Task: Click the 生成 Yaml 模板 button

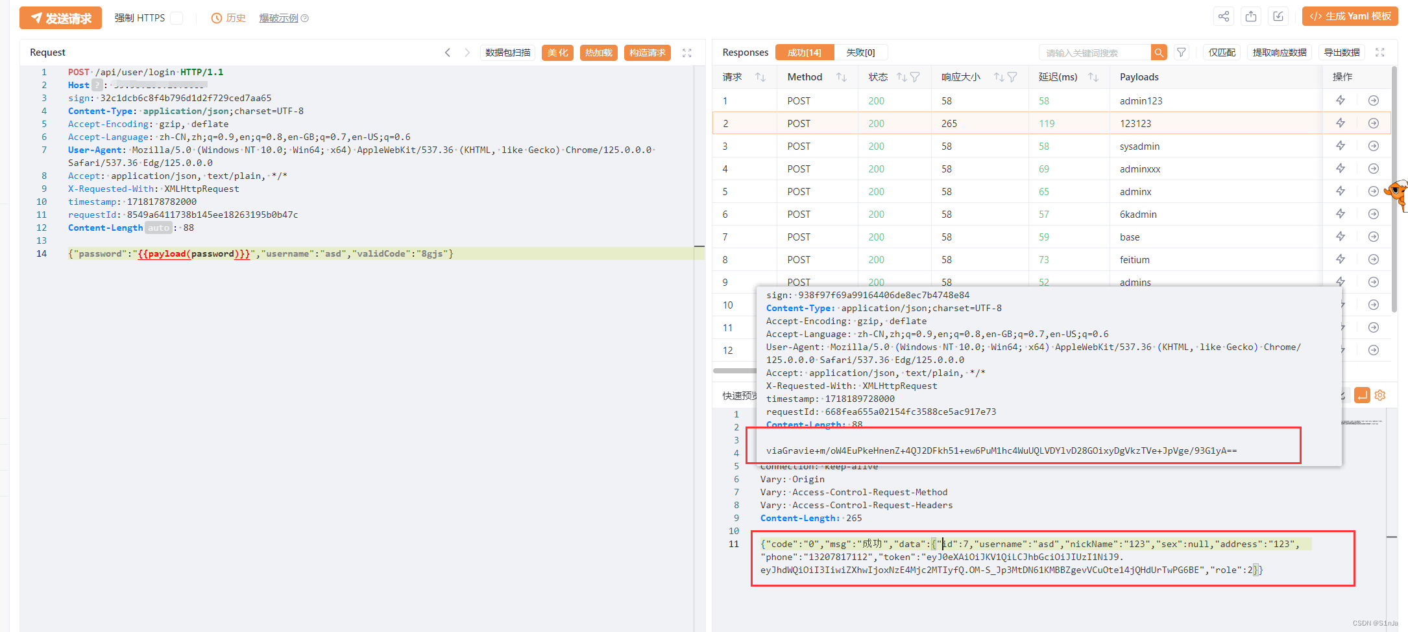Action: (x=1350, y=17)
